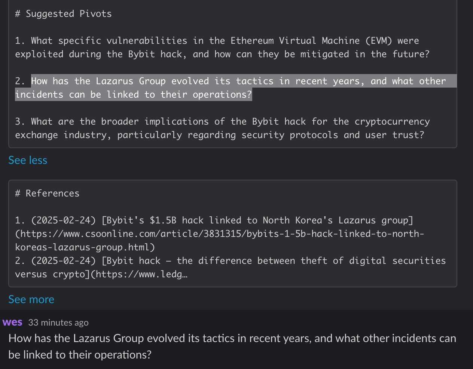The width and height of the screenshot is (473, 369).
Task: Click 'koreas-lazarus-group.html' URL line
Action: point(85,247)
